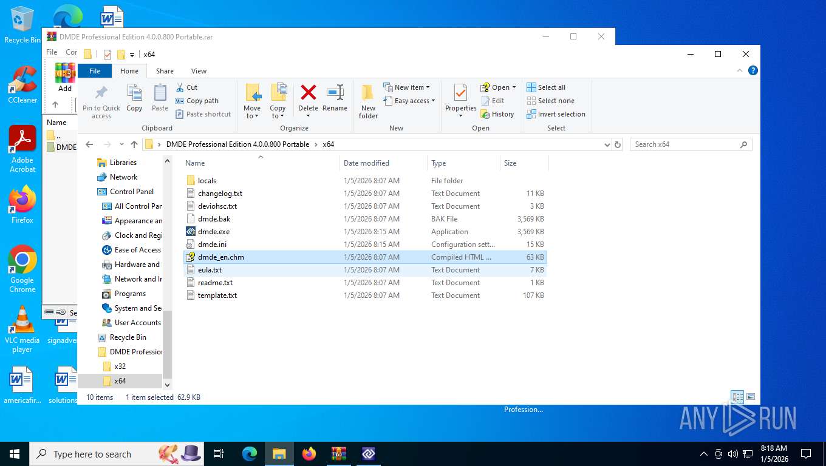Go back with the navigation arrow

point(89,144)
